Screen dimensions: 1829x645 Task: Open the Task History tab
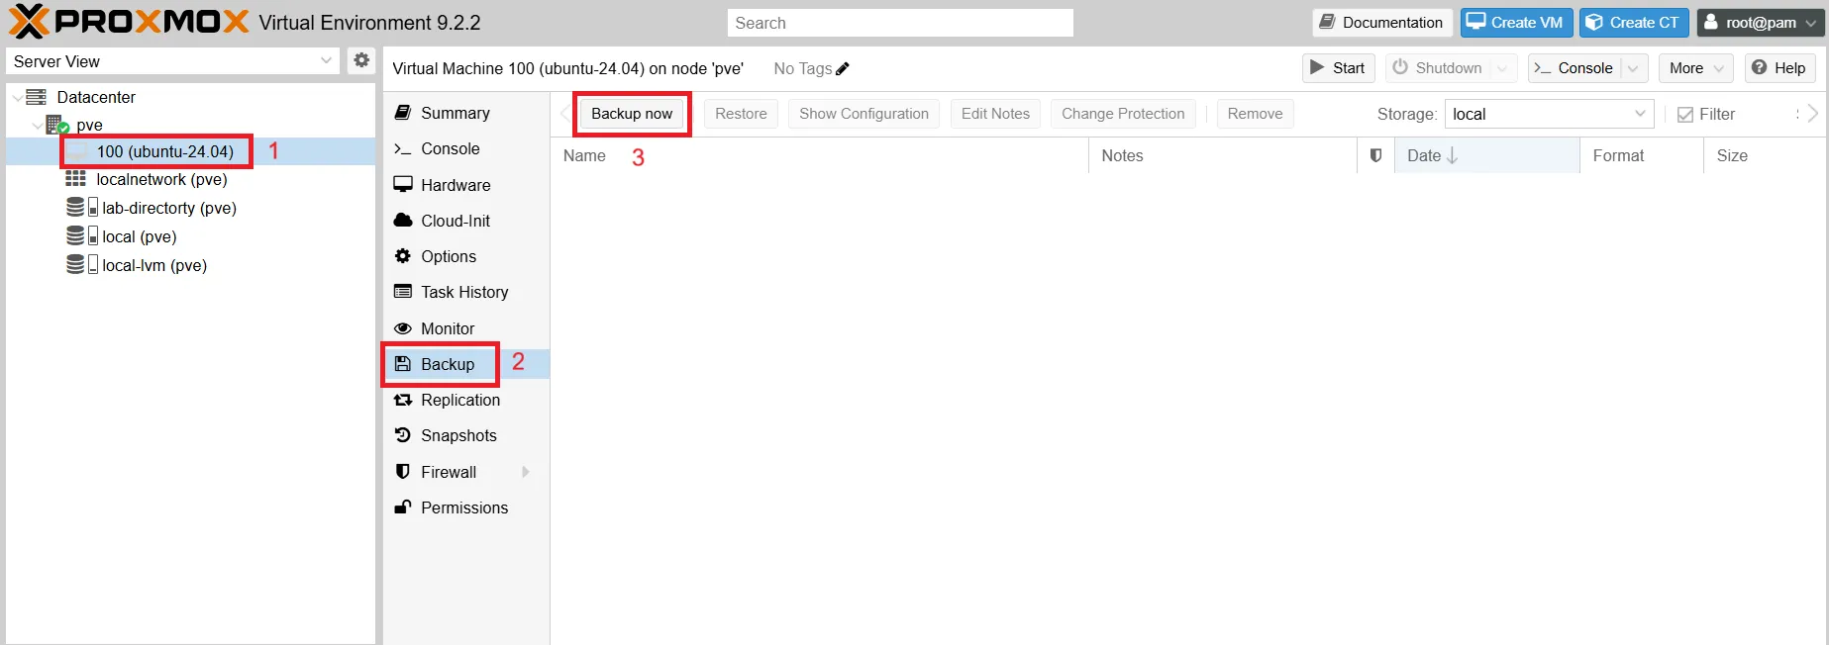click(x=466, y=292)
